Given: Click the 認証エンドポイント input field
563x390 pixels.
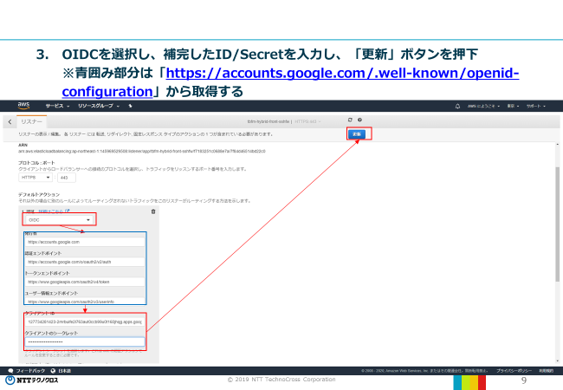Looking at the screenshot, I should tap(85, 262).
